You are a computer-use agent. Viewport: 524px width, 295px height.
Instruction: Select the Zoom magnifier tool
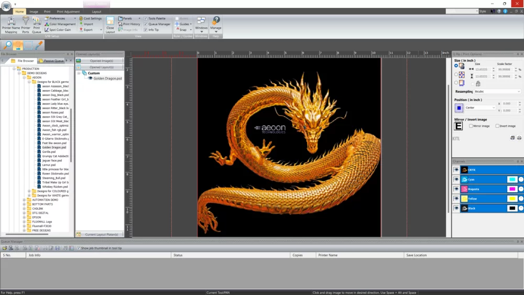[7, 45]
